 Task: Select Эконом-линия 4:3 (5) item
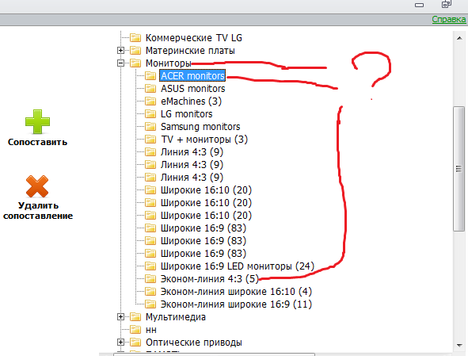(x=210, y=279)
